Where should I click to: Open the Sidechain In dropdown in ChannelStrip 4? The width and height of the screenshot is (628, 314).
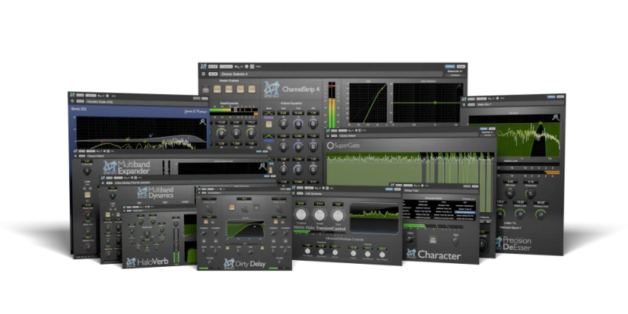click(x=455, y=75)
